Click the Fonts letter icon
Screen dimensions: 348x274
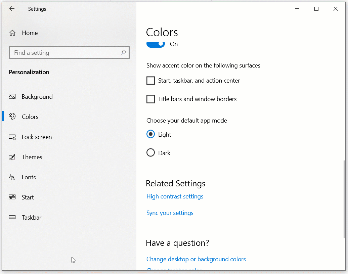(12, 177)
